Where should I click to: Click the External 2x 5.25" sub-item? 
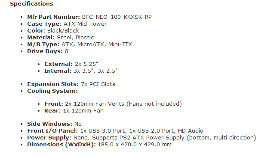tap(71, 64)
